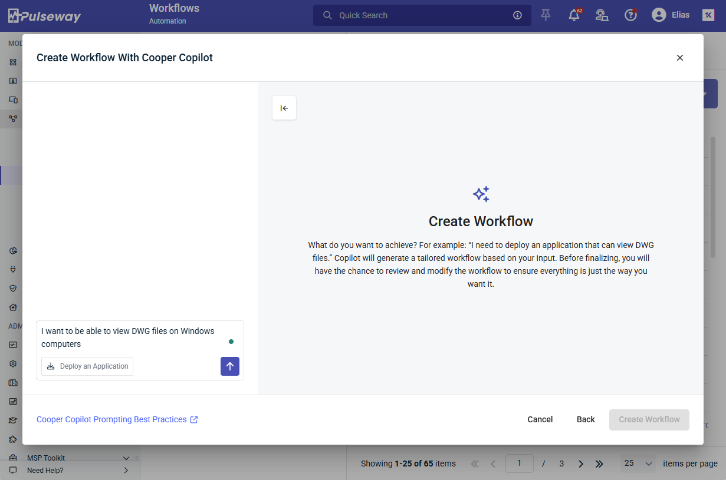Open the chart image icon in sidebar
726x480 pixels.
tap(13, 401)
